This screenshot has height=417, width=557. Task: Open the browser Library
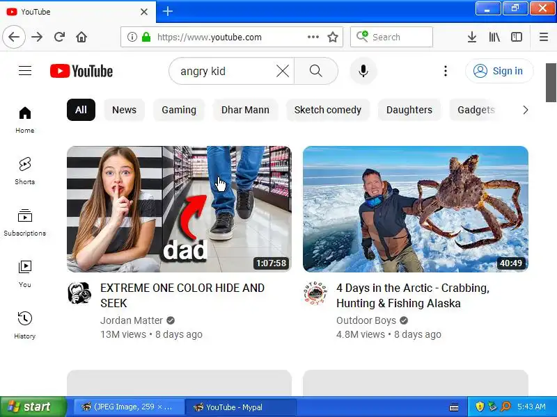(x=494, y=37)
